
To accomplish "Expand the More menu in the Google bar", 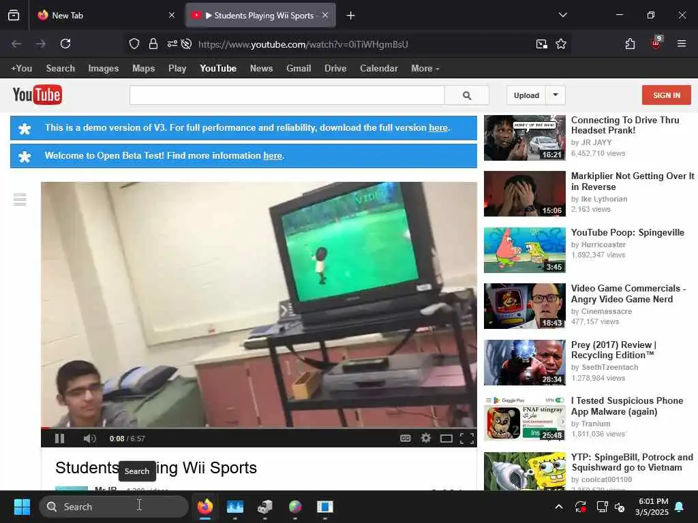I will click(425, 69).
